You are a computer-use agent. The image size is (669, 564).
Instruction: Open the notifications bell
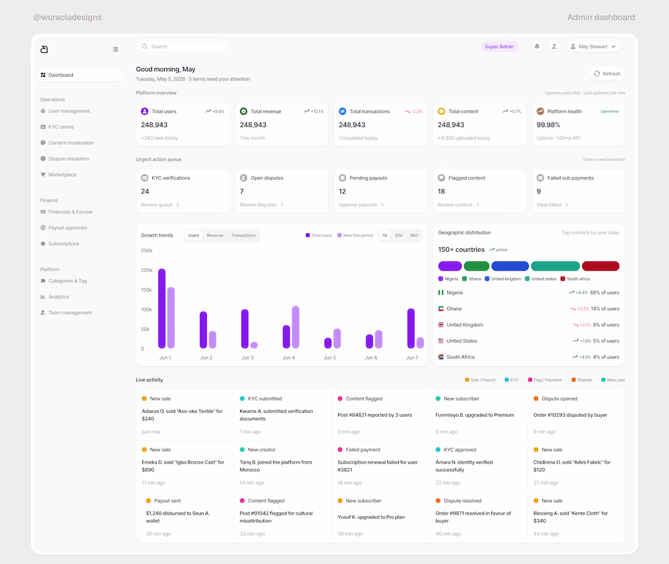click(537, 46)
